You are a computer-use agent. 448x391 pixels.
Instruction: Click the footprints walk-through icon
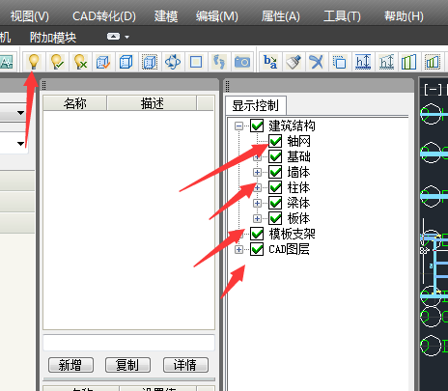pos(219,61)
